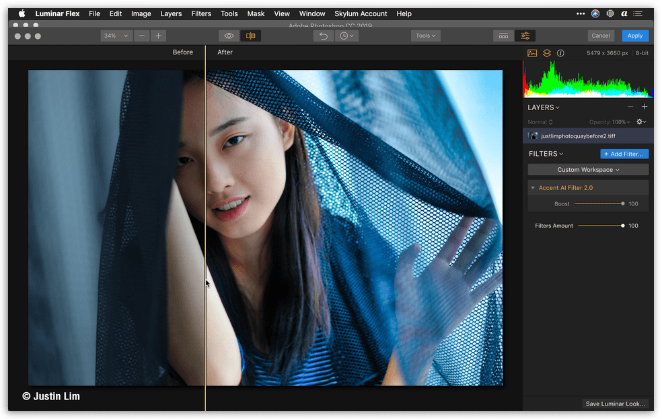Select the histogram panel icon
Screen dimensions: 662x419
[532, 52]
